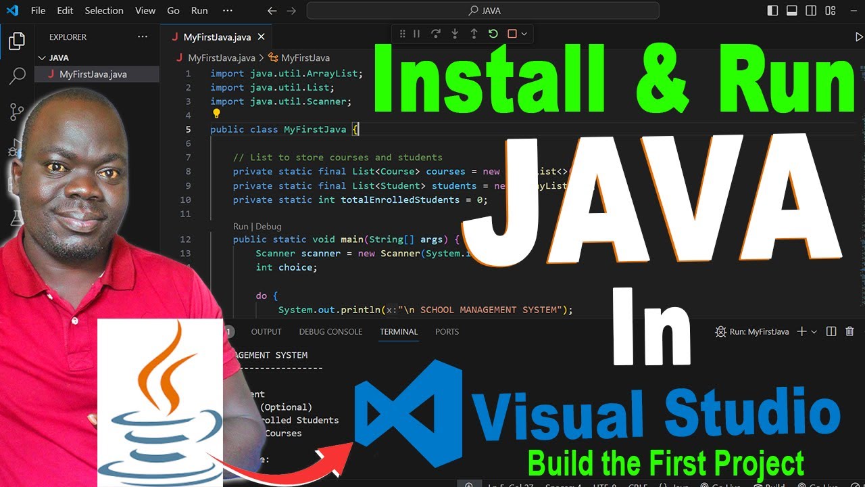Viewport: 865px width, 487px height.
Task: Switch to the PORTS panel tab
Action: tap(447, 331)
